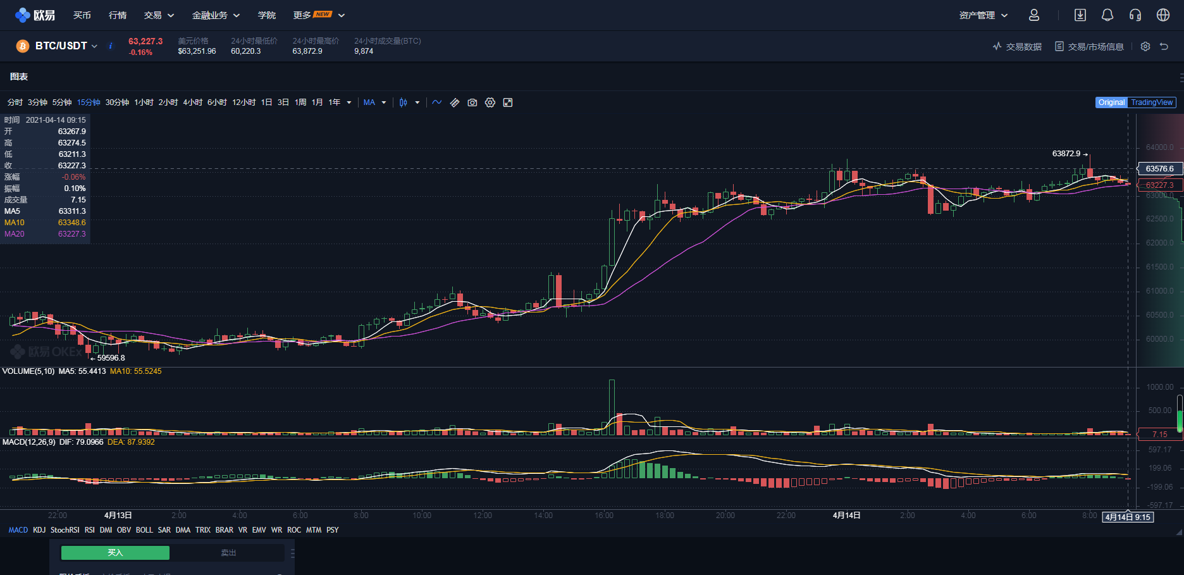Click the OKEx 欧易 logo
This screenshot has height=575, width=1184.
[35, 15]
